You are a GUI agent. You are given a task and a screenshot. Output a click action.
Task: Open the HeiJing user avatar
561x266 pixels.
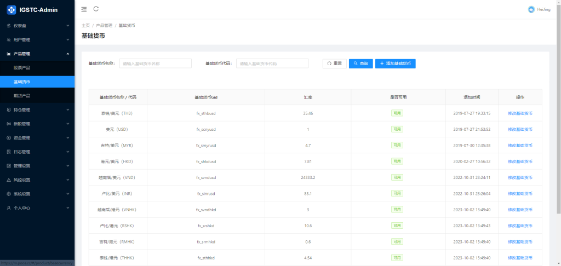tap(531, 9)
